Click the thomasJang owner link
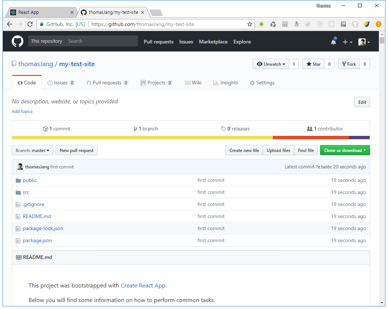 (x=36, y=64)
